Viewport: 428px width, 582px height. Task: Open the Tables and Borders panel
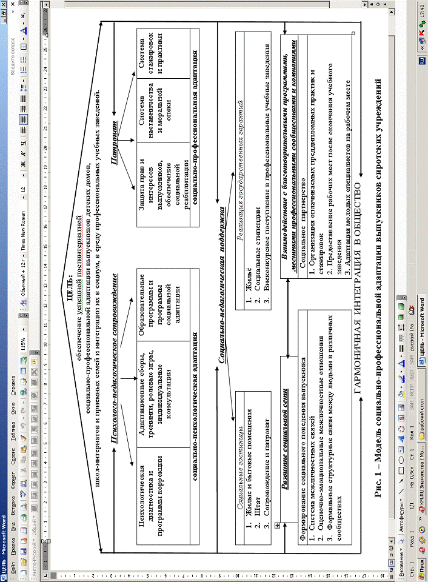coord(24,381)
